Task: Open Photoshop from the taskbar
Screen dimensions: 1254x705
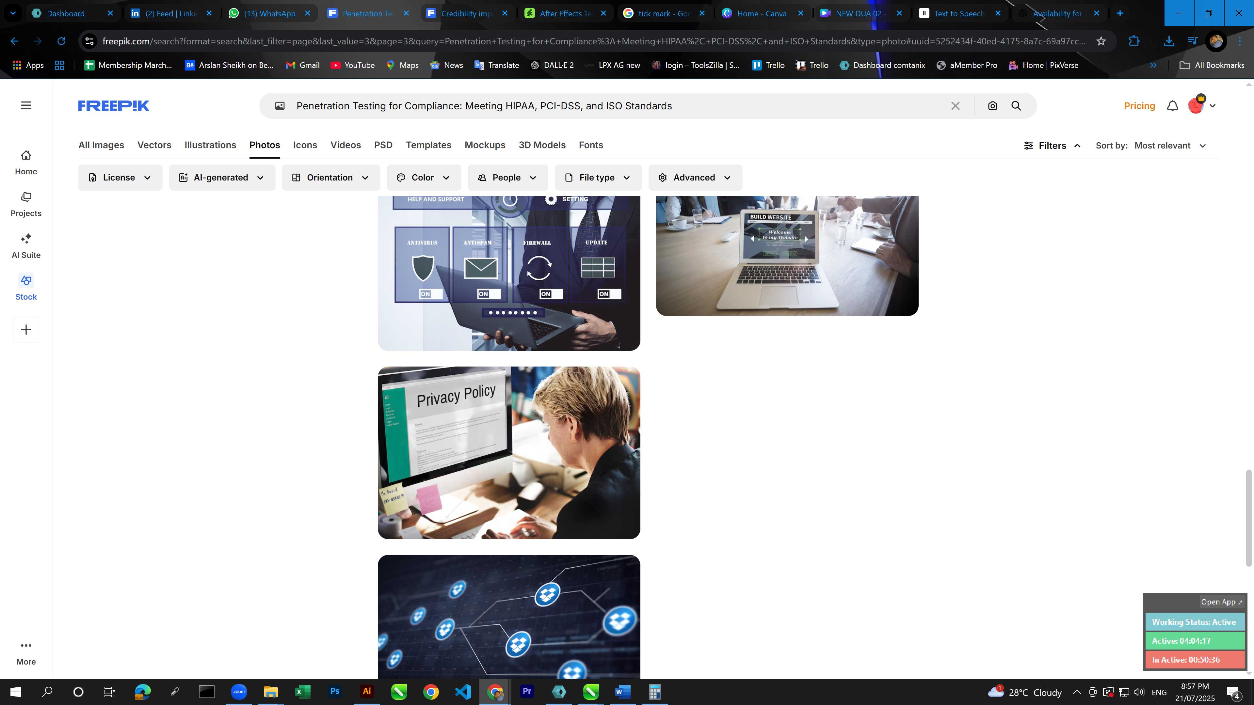Action: (334, 691)
